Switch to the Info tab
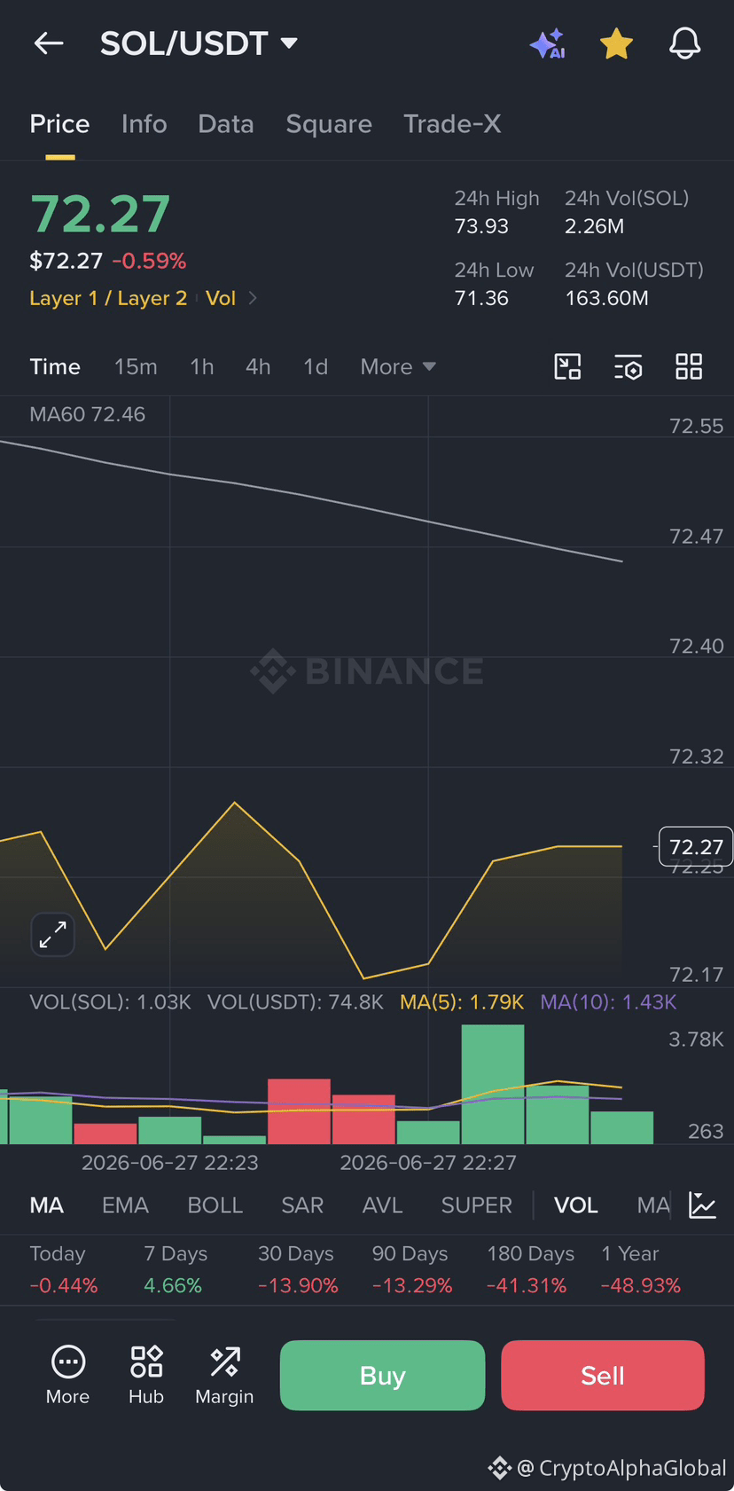 tap(144, 123)
